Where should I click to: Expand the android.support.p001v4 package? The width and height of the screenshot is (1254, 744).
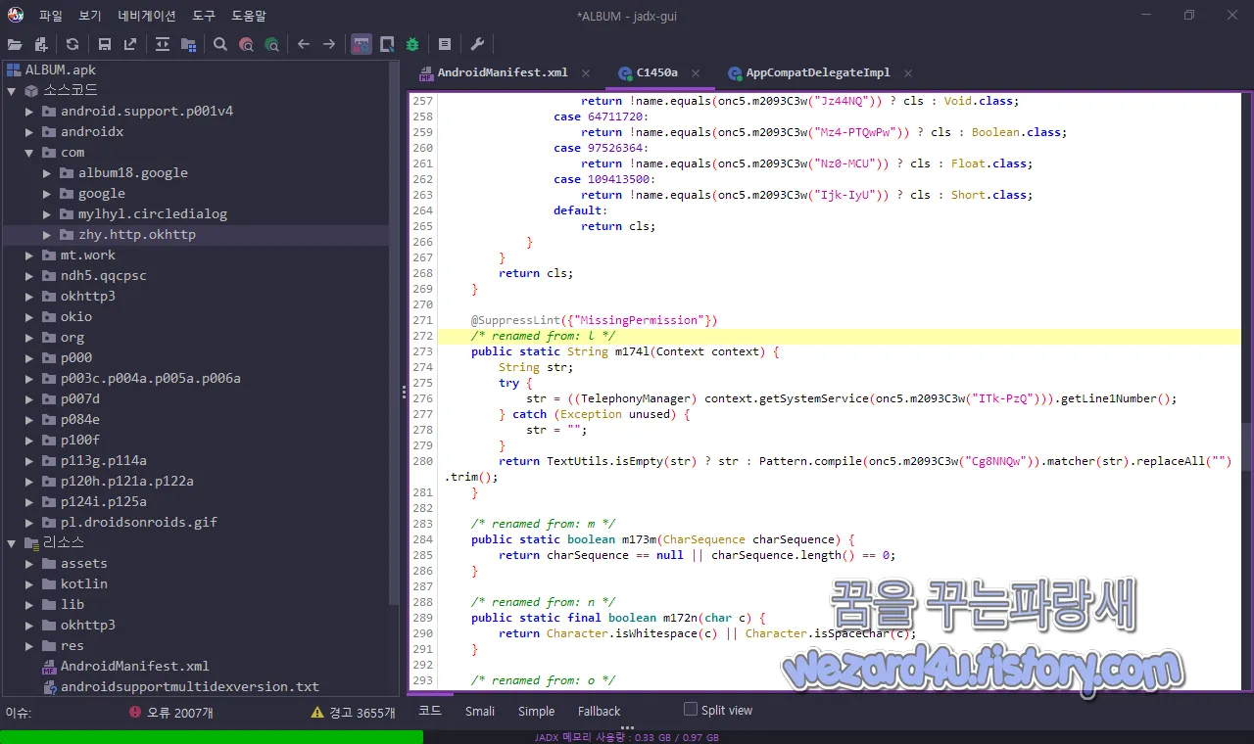pos(29,111)
